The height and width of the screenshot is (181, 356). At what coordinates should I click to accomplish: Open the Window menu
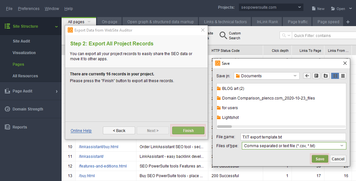[x=52, y=9]
